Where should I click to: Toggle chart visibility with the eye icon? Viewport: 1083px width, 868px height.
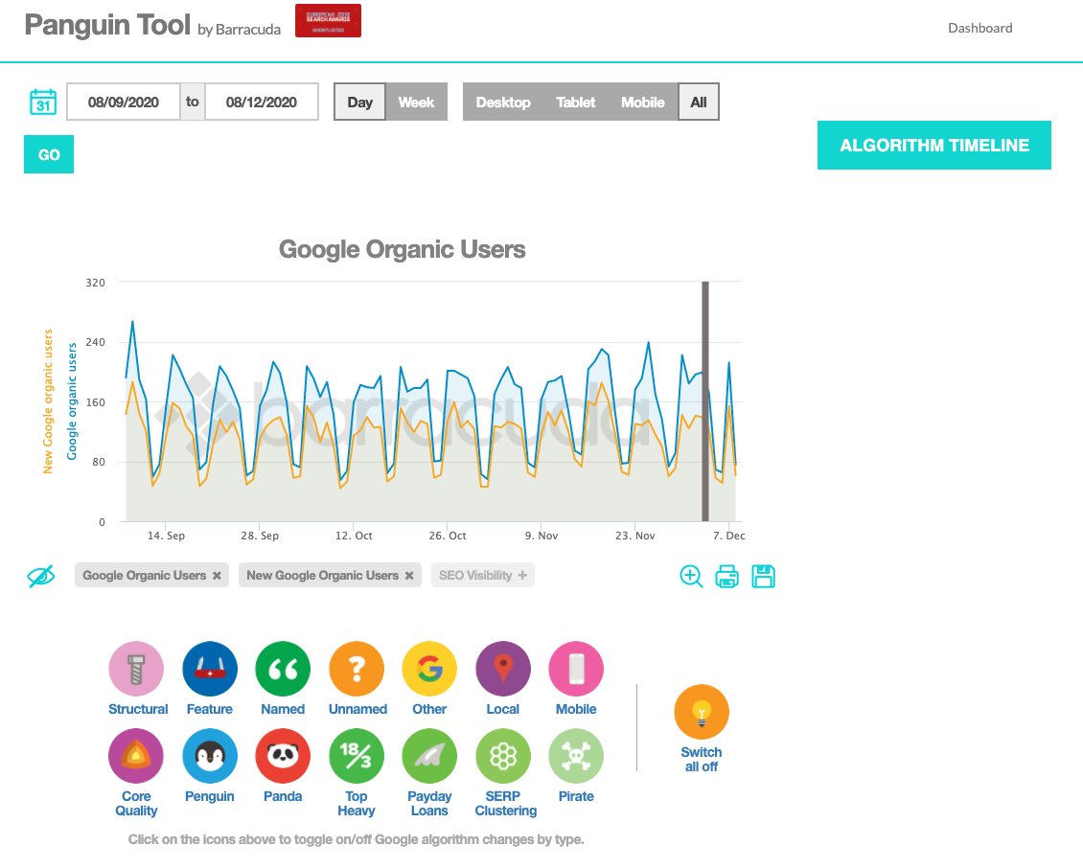(x=41, y=576)
